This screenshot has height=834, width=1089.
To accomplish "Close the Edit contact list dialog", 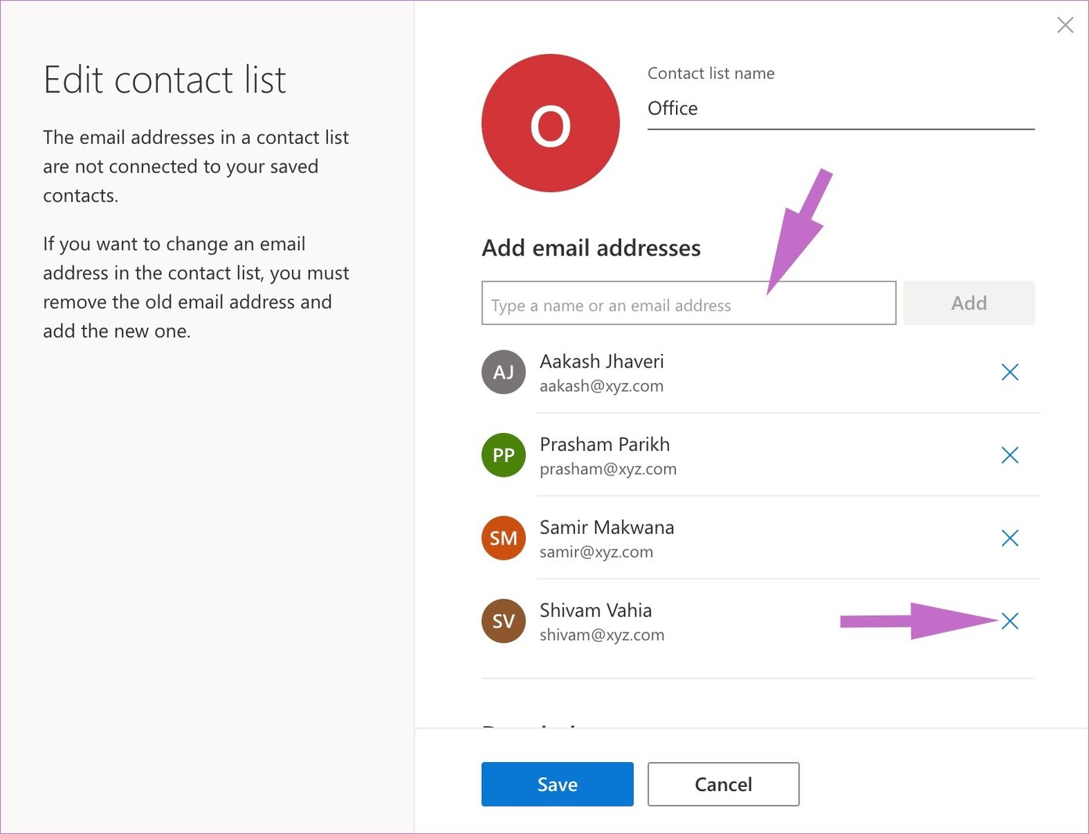I will point(1065,25).
